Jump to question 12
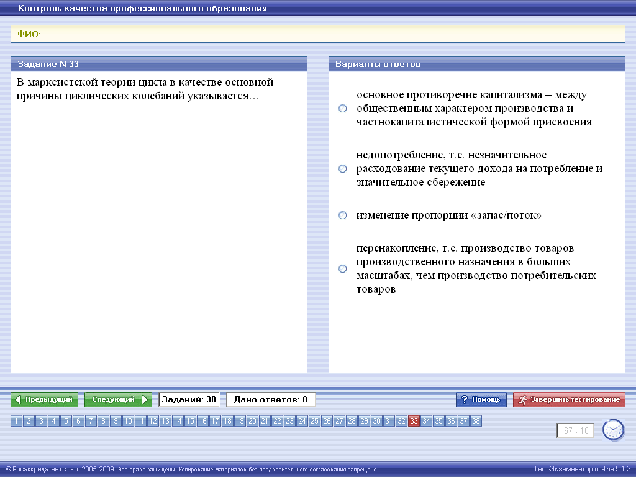 point(153,421)
